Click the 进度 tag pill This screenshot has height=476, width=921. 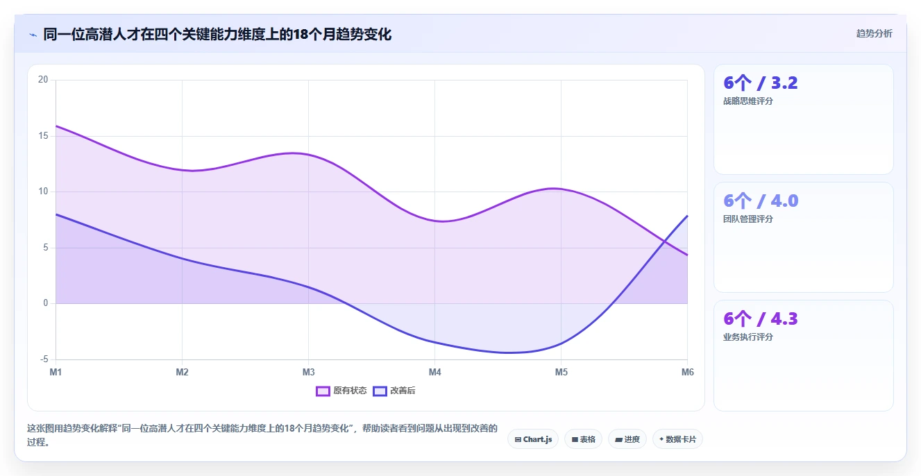coord(627,439)
